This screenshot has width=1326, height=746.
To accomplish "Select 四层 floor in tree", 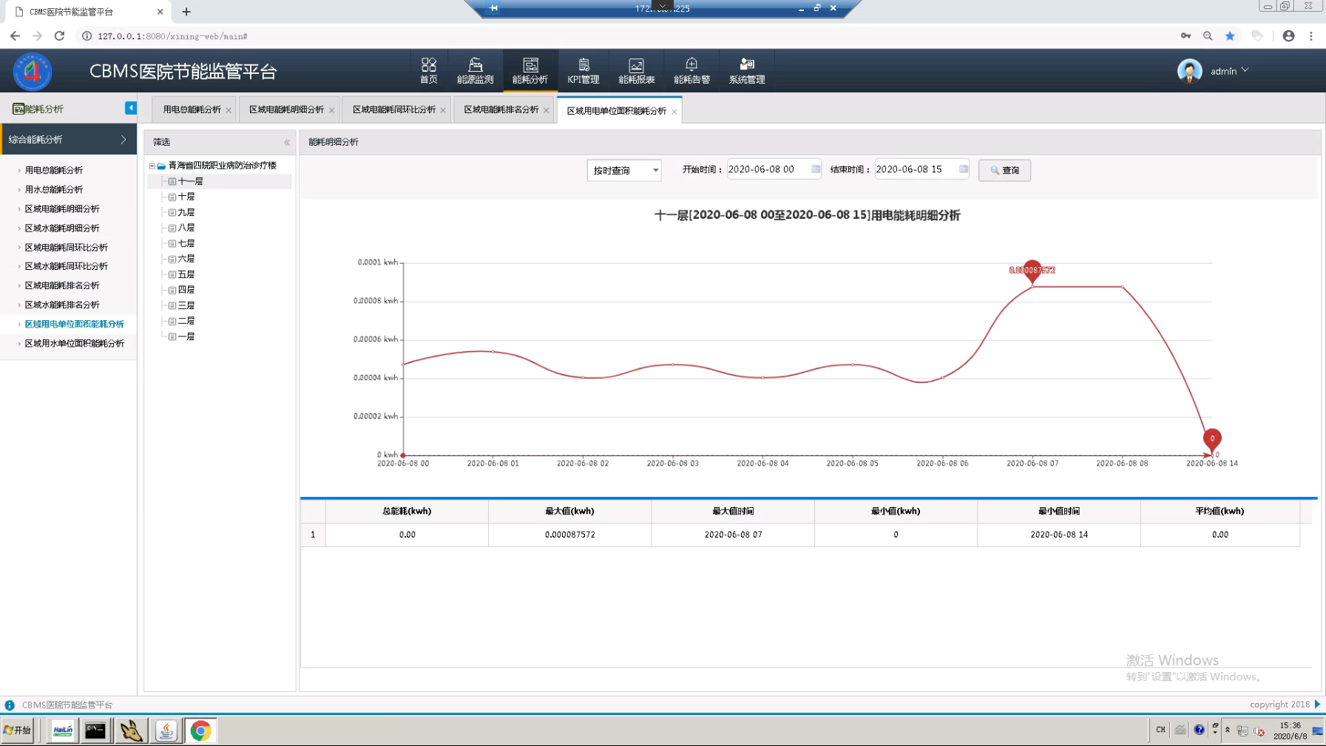I will (x=186, y=290).
